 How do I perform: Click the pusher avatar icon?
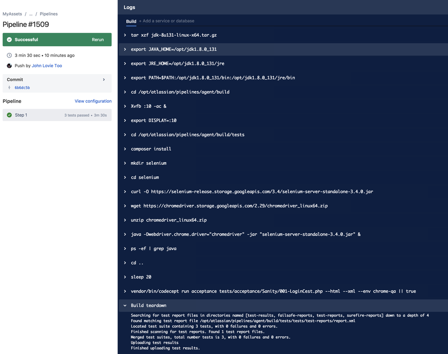[9, 66]
